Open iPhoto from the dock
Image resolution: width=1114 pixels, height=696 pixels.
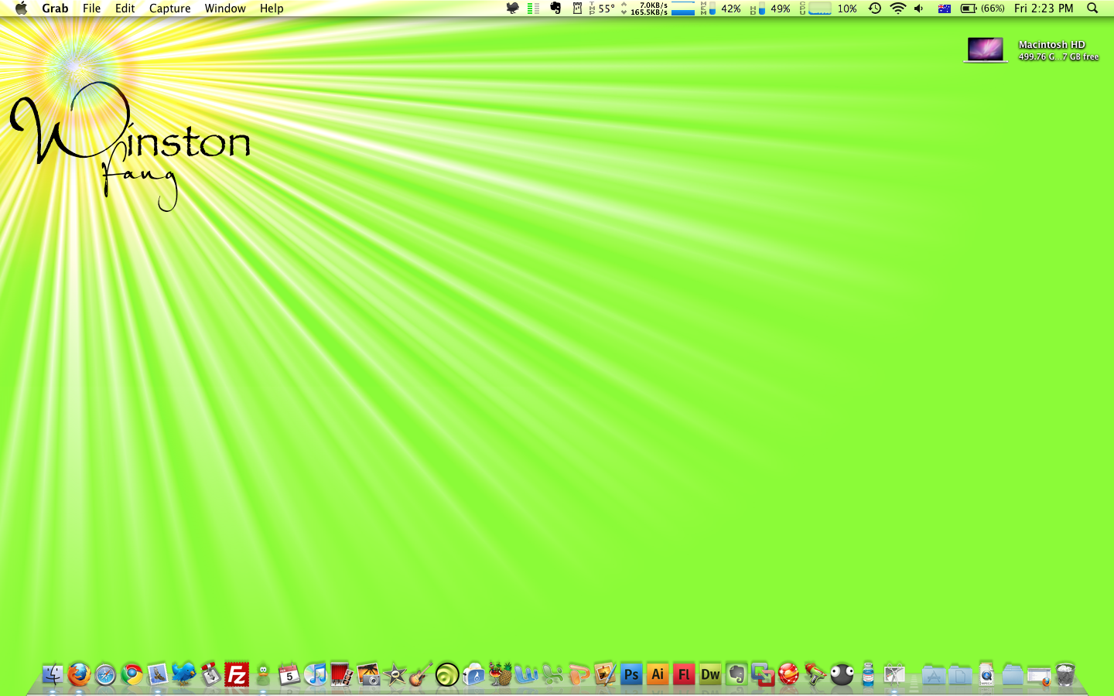[x=368, y=674]
